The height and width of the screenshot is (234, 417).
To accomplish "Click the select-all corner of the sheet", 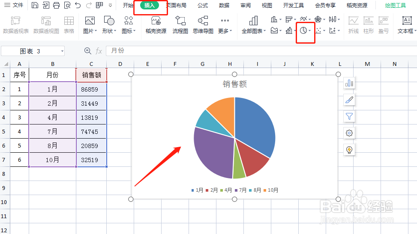I will coord(6,64).
